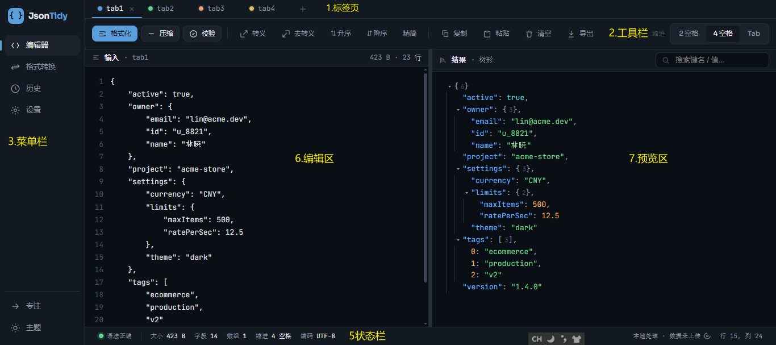Click the 粘贴 paste icon

click(x=487, y=34)
